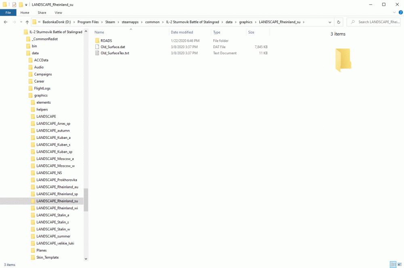Open Explorer help icon
Screen dimensions: 404x268
point(401,13)
